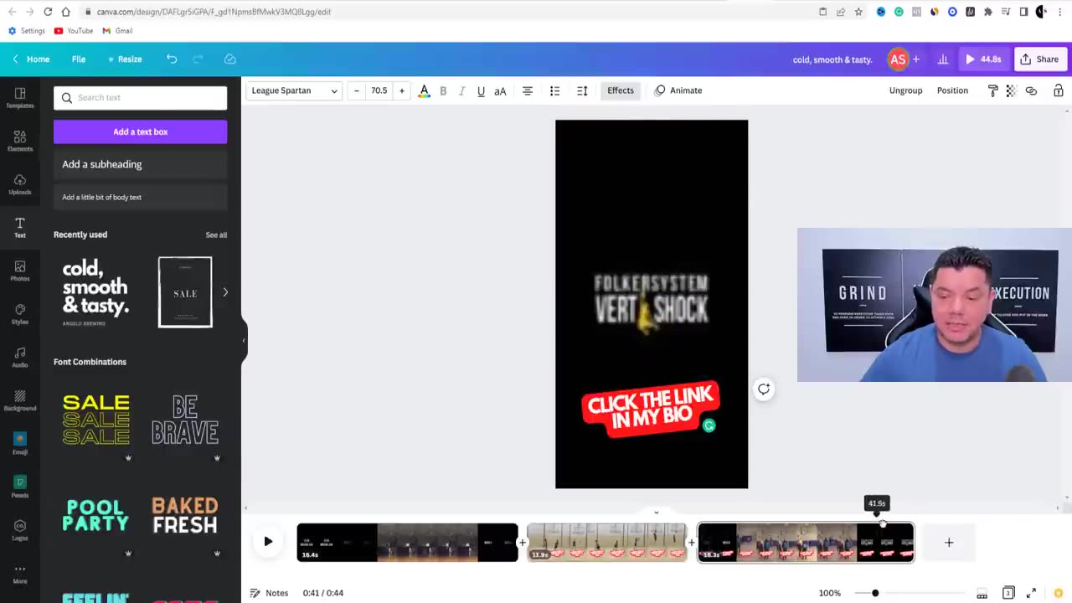Click the comment refresh icon beside canvas

pyautogui.click(x=764, y=389)
